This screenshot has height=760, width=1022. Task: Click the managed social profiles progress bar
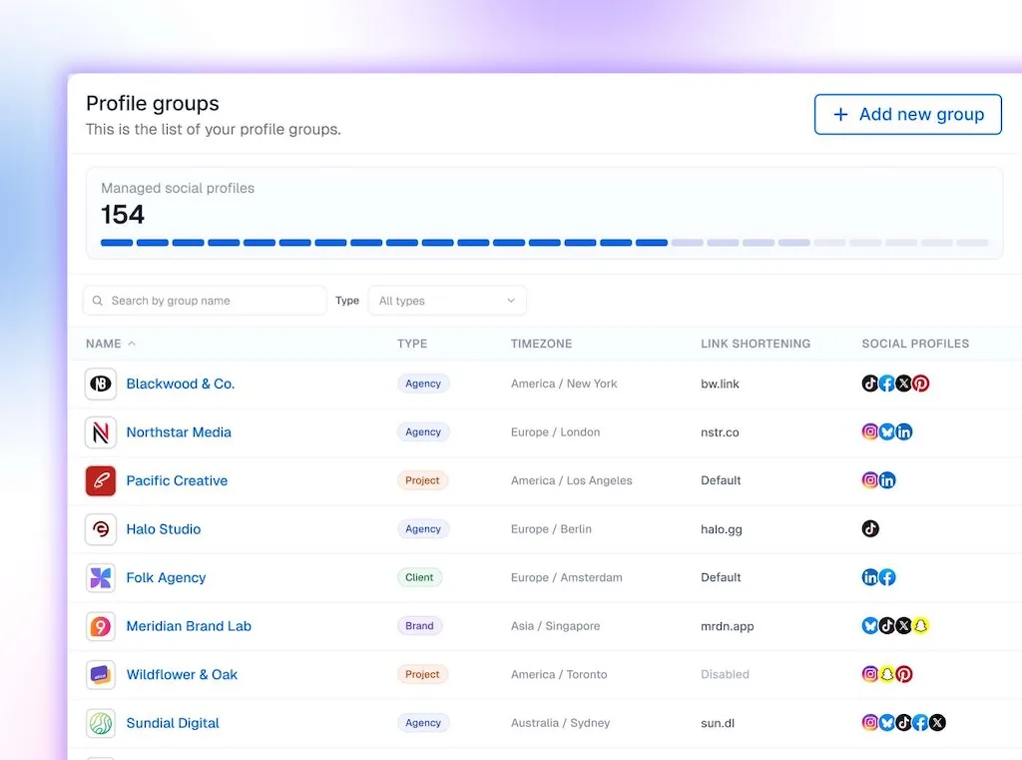(x=544, y=243)
